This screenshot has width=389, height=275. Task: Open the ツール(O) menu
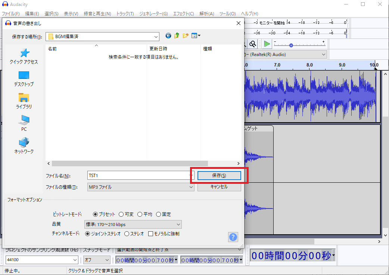(x=227, y=14)
